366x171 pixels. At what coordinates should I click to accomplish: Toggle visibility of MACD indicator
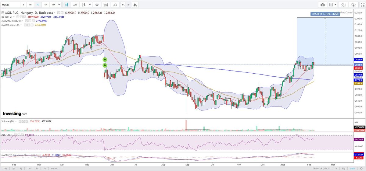click(32, 155)
